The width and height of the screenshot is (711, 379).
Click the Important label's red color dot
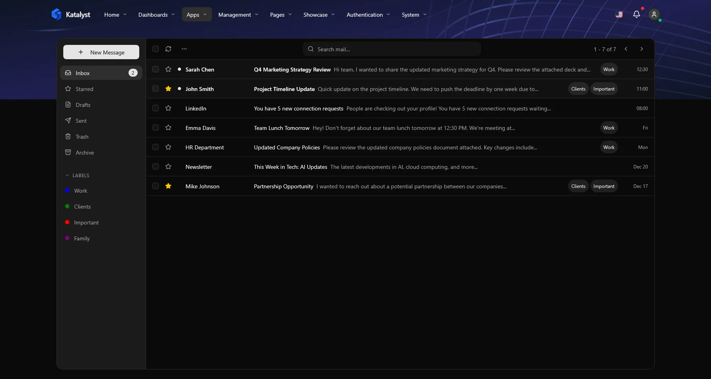(68, 222)
